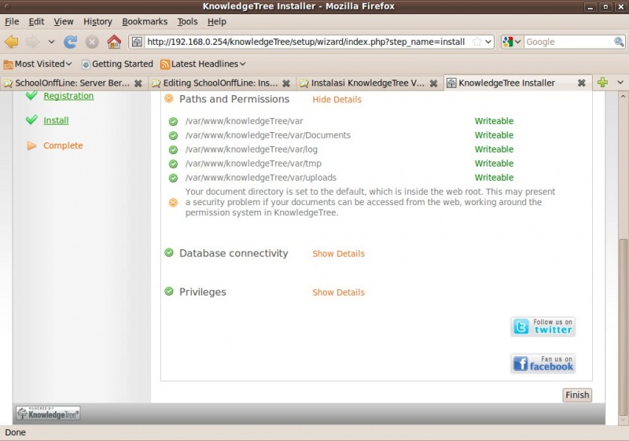Show Details for Database connectivity
The height and width of the screenshot is (441, 629).
coord(338,254)
